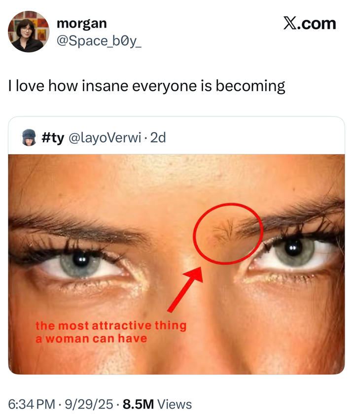Click the "6:34 PM" post time

tap(31, 405)
